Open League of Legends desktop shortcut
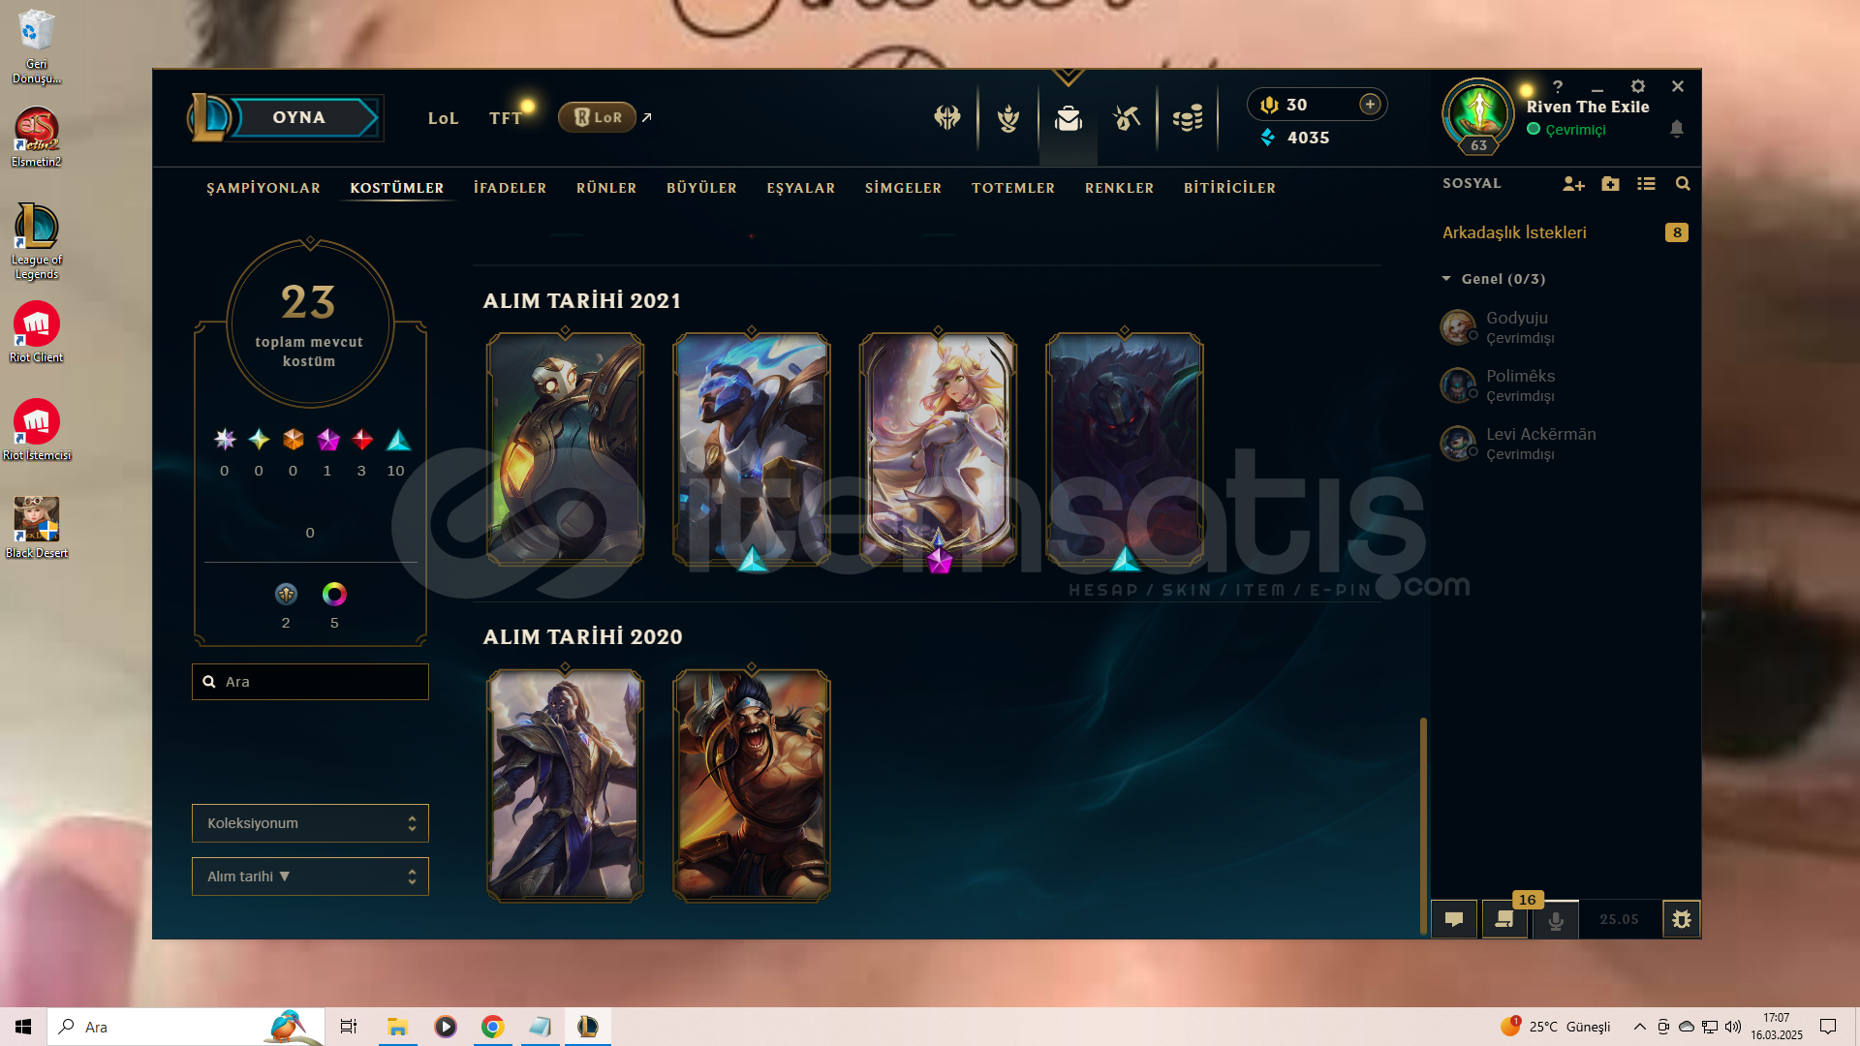 37,240
